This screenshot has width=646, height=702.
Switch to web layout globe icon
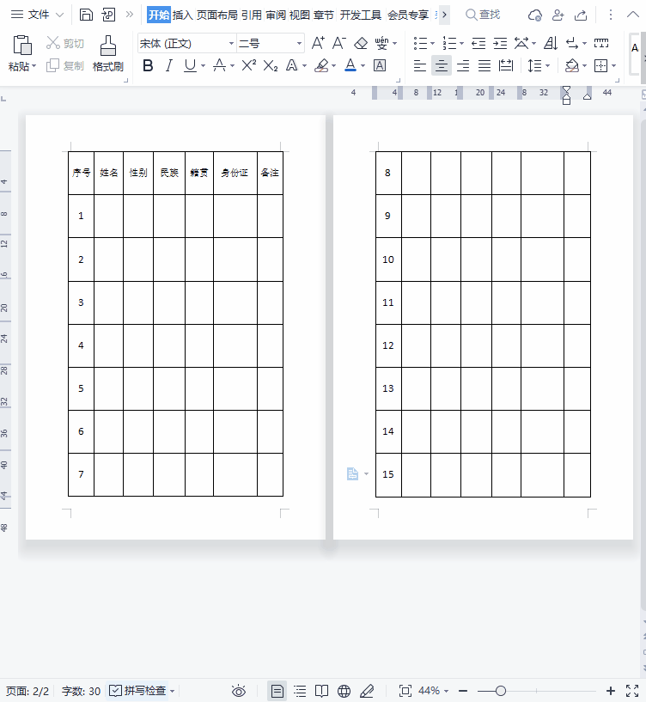tap(344, 691)
